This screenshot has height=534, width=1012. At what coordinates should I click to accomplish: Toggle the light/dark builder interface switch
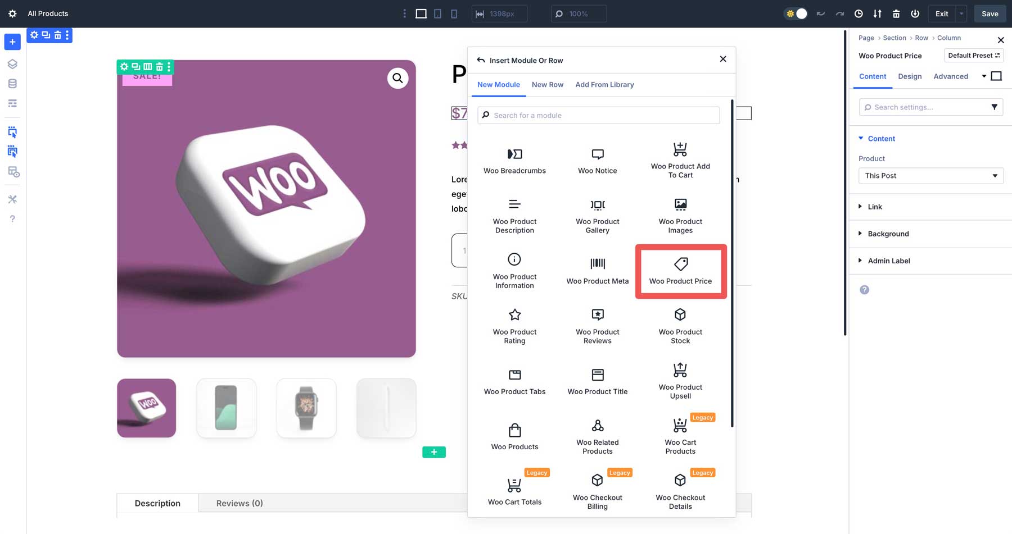(x=795, y=13)
